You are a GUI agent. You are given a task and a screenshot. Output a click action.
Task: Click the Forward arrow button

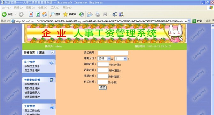(x=21, y=14)
